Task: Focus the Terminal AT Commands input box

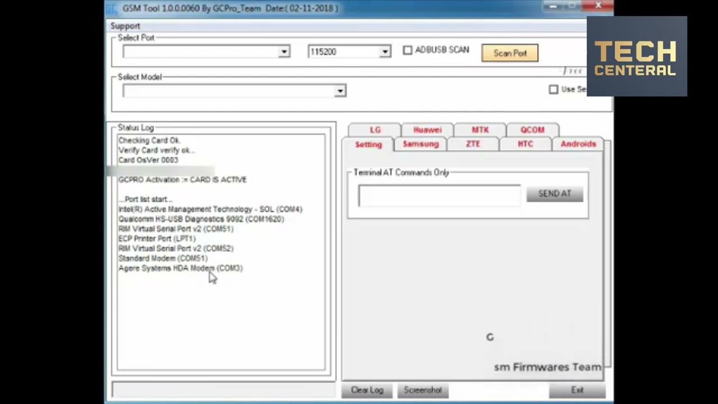Action: [x=439, y=195]
